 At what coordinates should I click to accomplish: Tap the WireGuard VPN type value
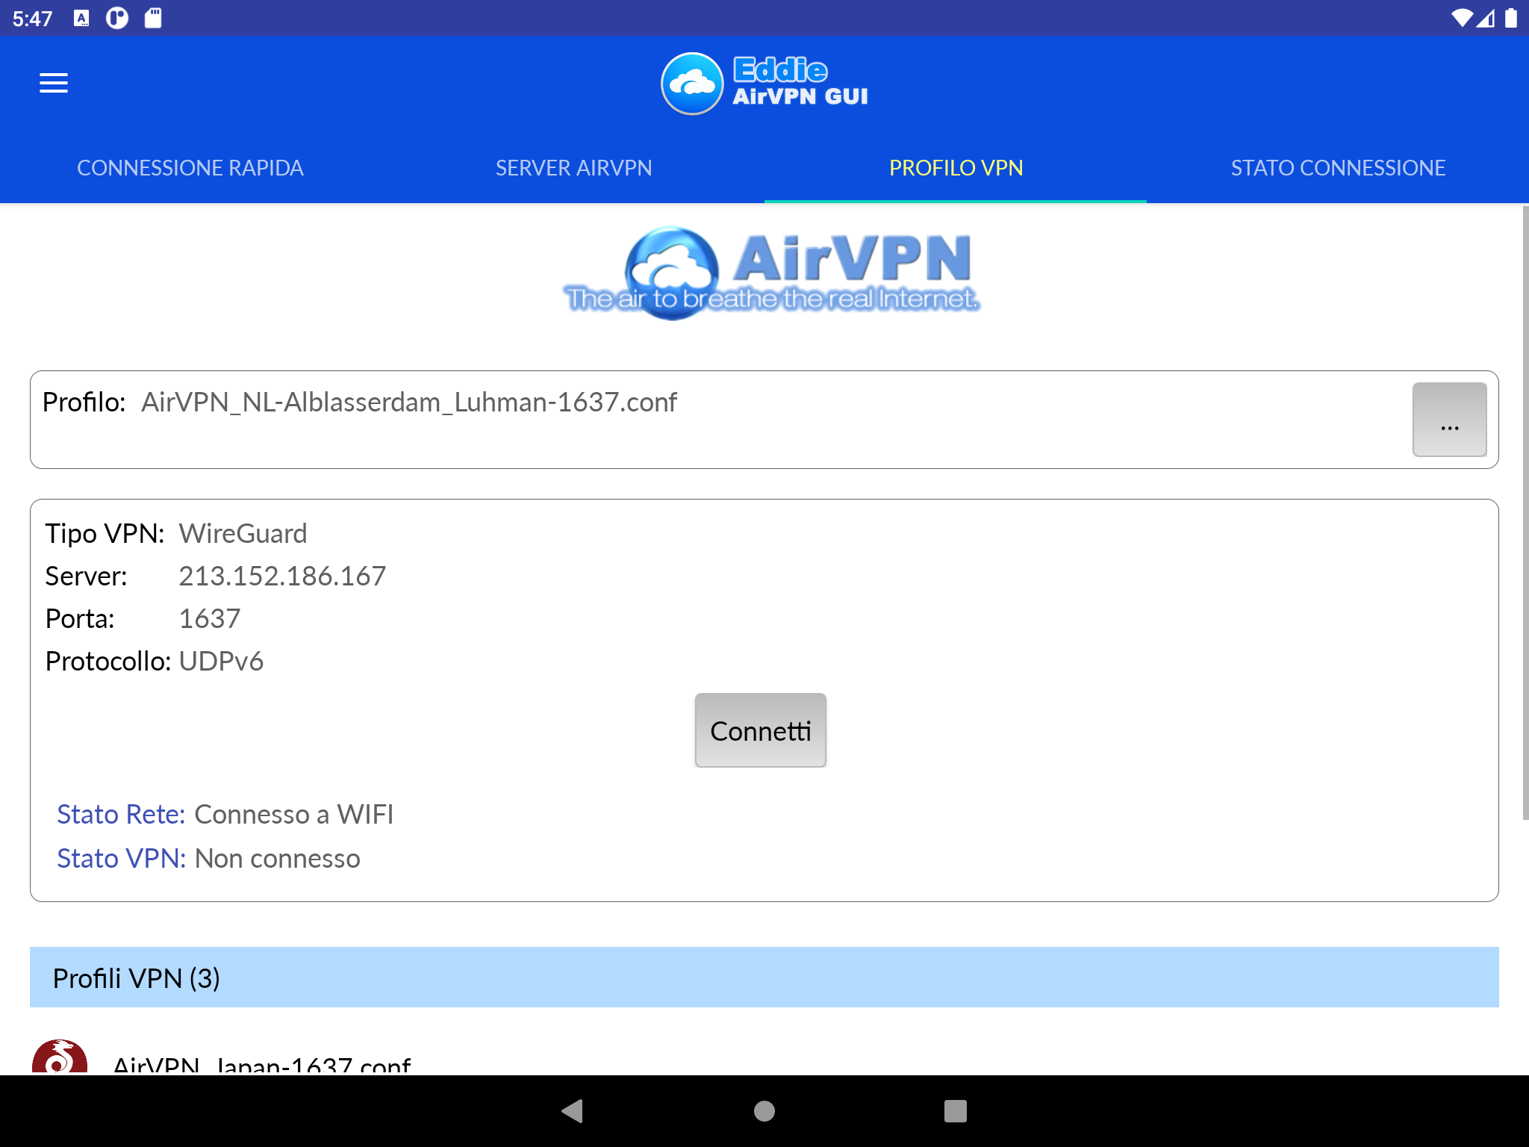[x=243, y=533]
